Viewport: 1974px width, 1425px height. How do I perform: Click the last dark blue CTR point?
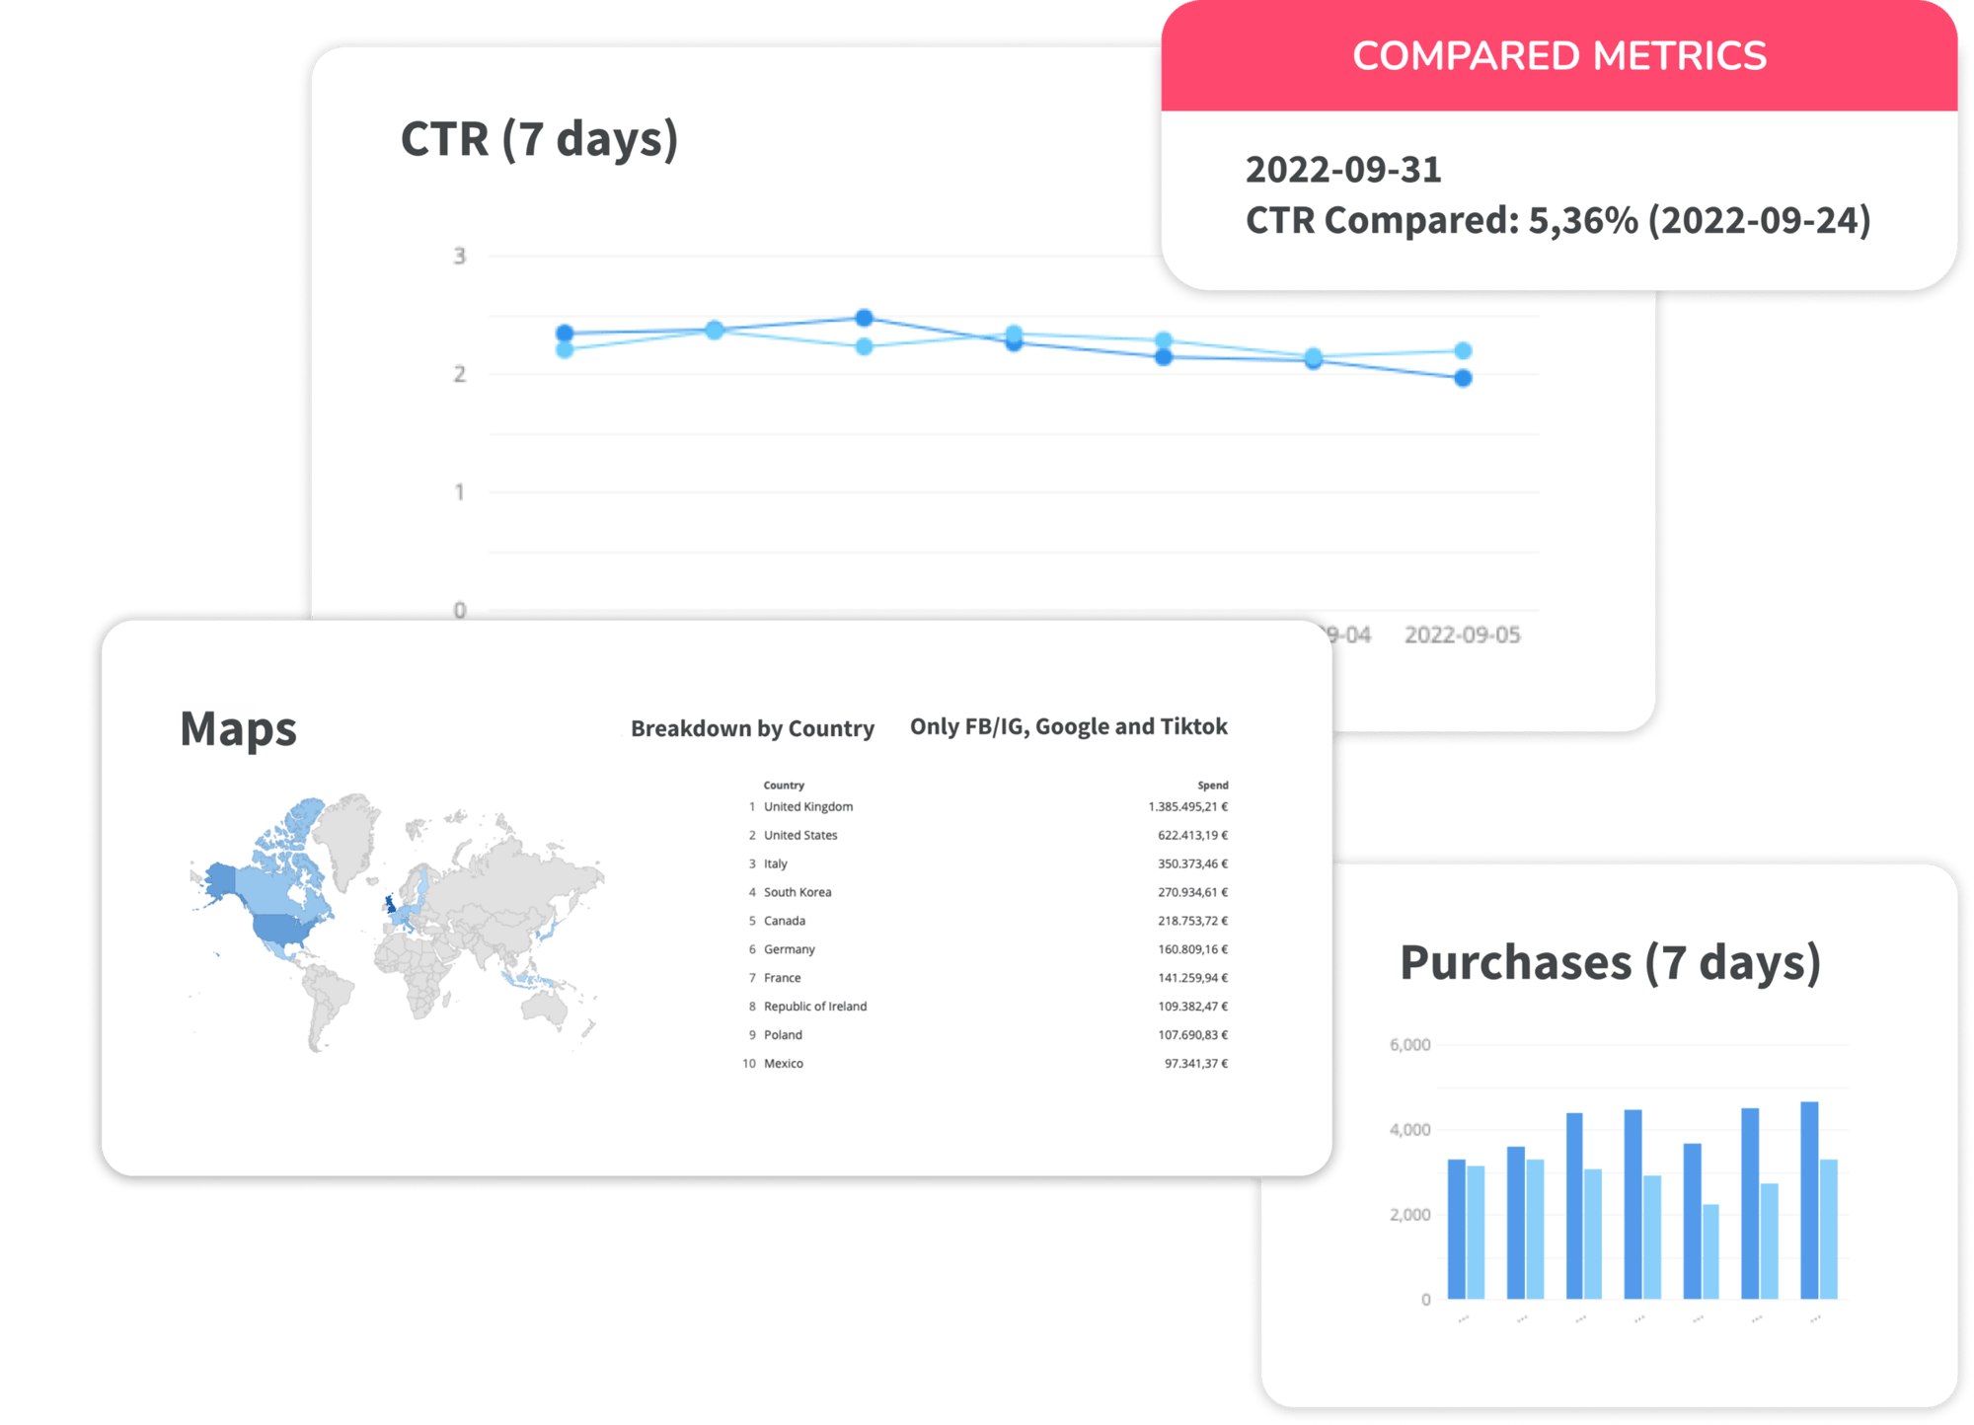1463,378
